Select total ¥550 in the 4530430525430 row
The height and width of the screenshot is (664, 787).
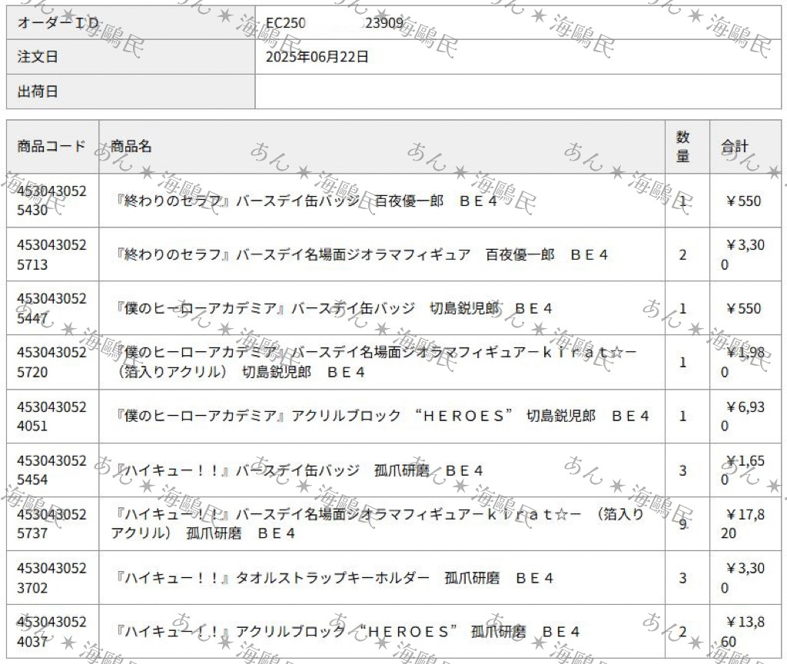coord(744,201)
